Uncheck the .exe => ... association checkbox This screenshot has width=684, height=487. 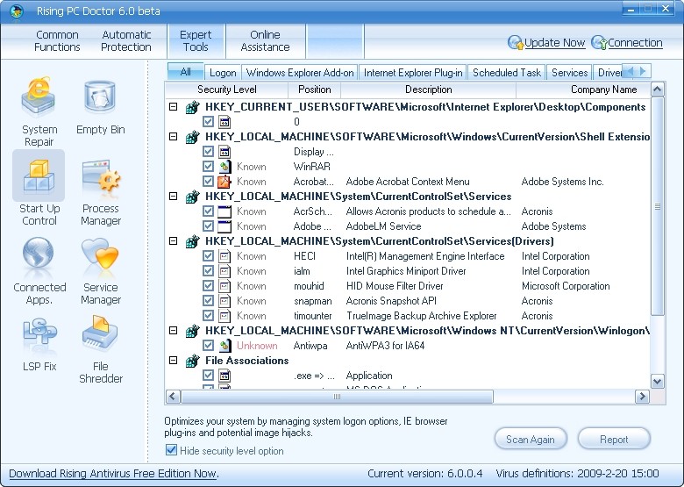point(208,376)
